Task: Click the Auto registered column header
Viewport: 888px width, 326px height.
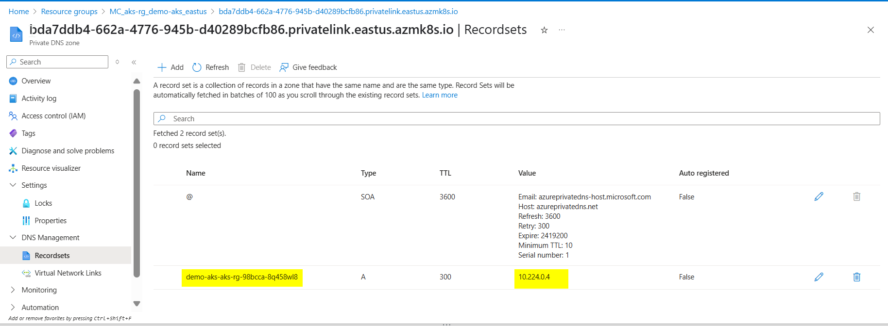Action: coord(704,173)
